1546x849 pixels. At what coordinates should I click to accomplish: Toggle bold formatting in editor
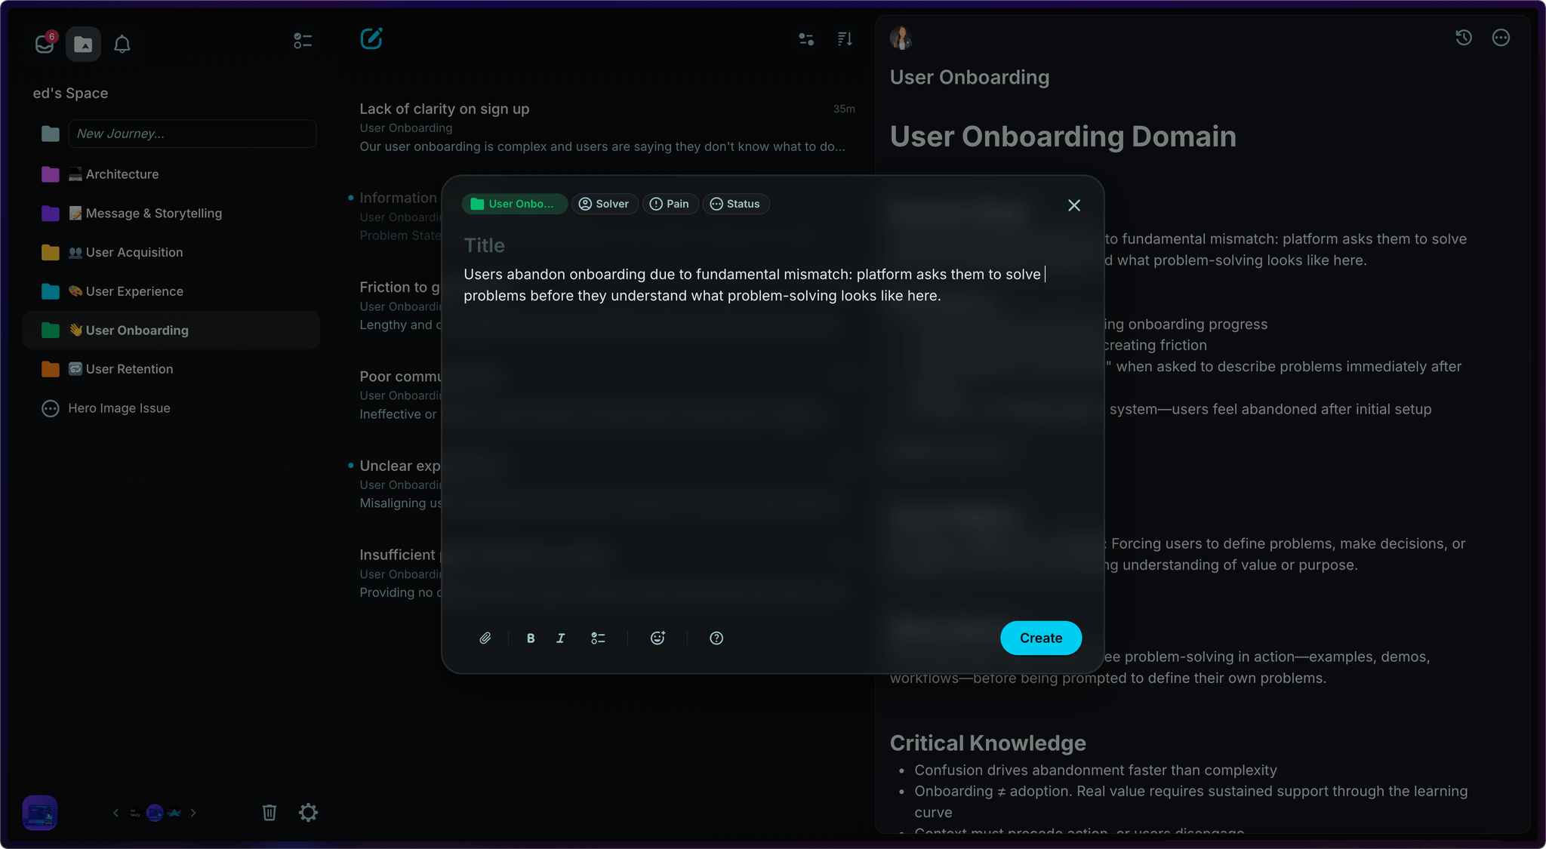coord(531,638)
